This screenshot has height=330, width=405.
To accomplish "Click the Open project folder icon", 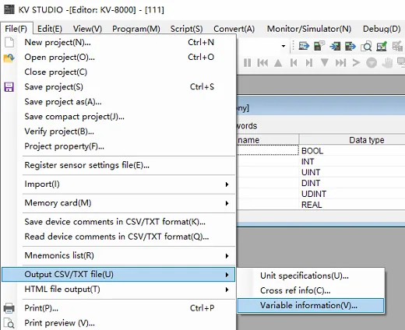I will click(x=9, y=58).
